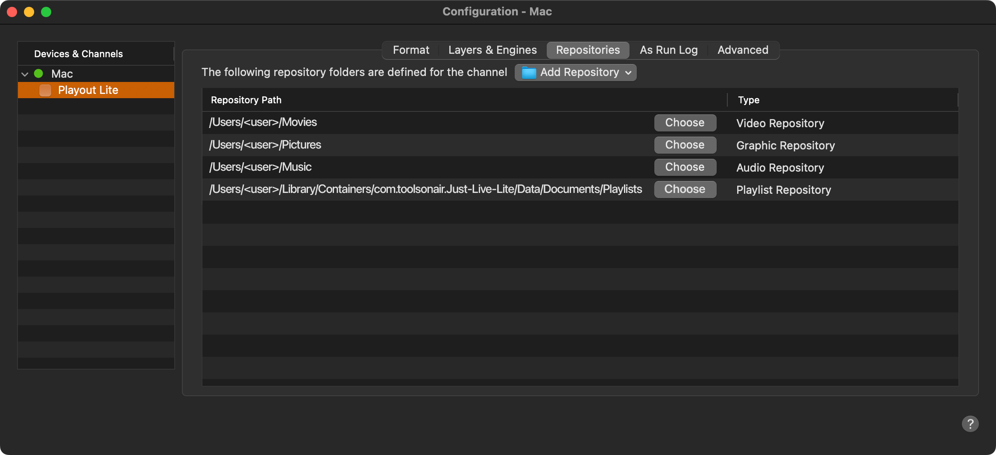Choose folder for the Playlists repository
Screen dimensions: 996x455
685,189
